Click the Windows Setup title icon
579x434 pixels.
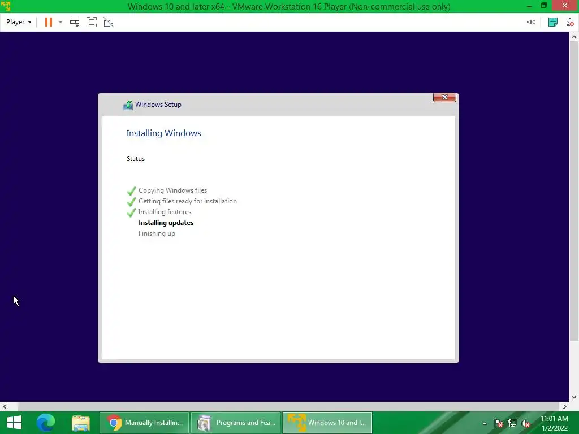[x=128, y=105]
